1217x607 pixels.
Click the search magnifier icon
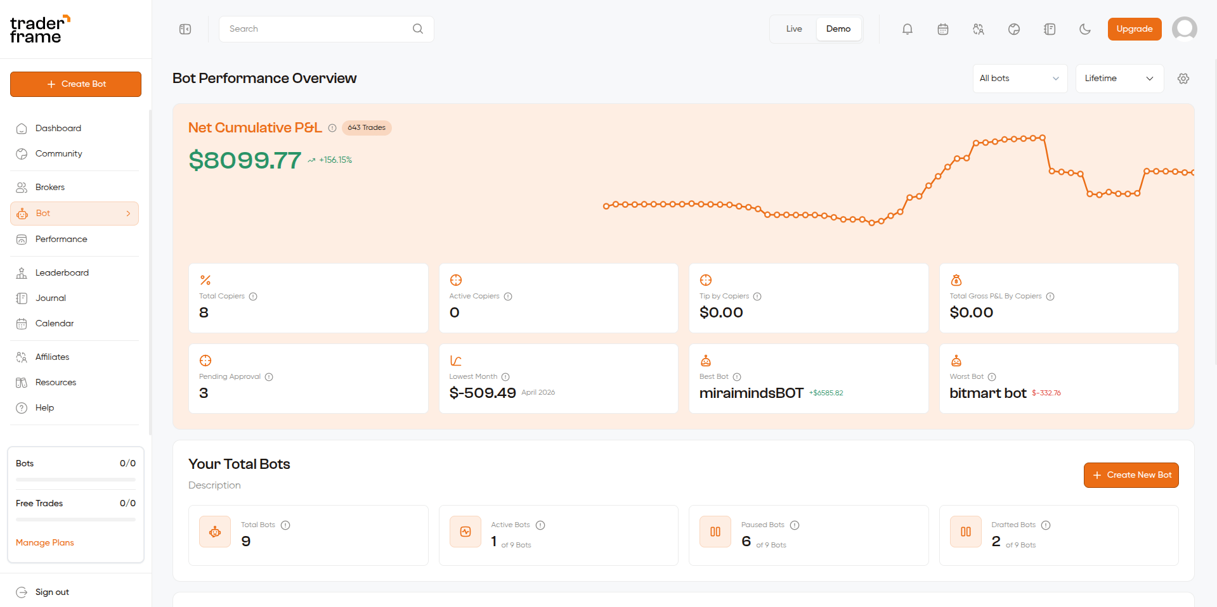click(x=418, y=29)
